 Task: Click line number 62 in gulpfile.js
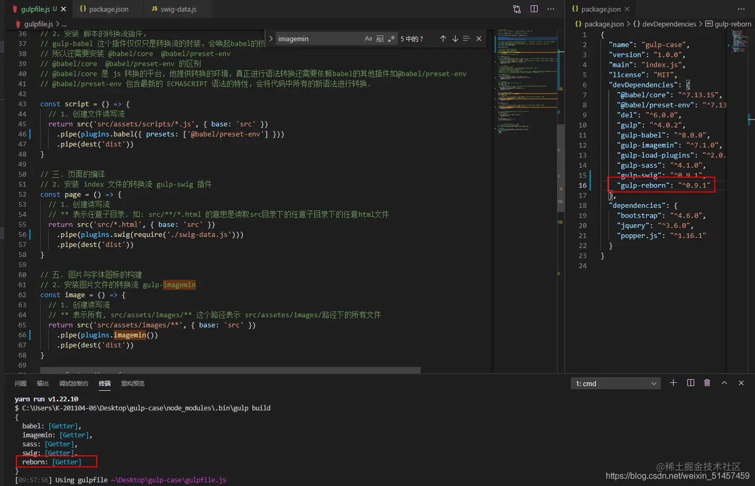22,295
